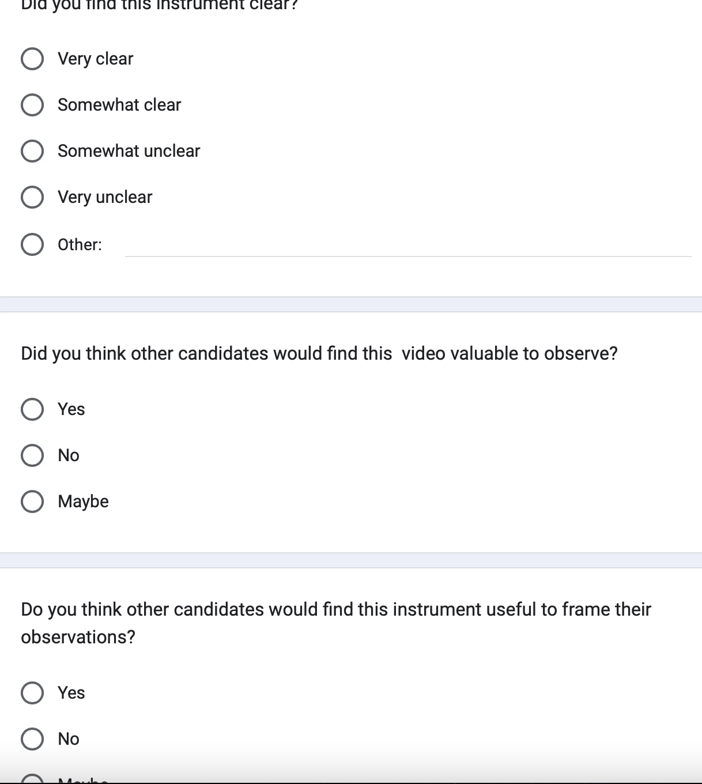The height and width of the screenshot is (784, 702).
Task: Choose 'Somewhat clear' for instrument clarity
Action: click(x=32, y=105)
